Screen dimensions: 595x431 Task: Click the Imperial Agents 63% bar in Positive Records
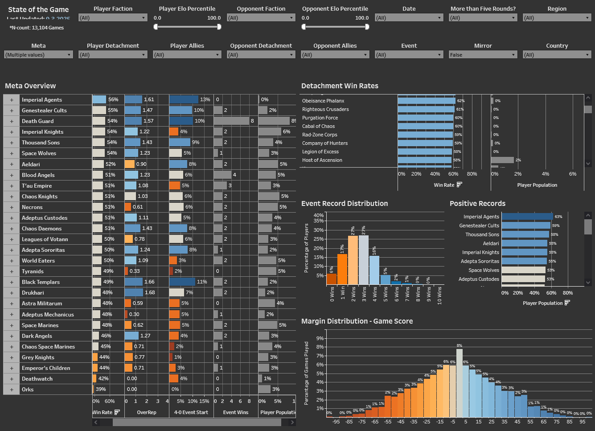click(527, 217)
